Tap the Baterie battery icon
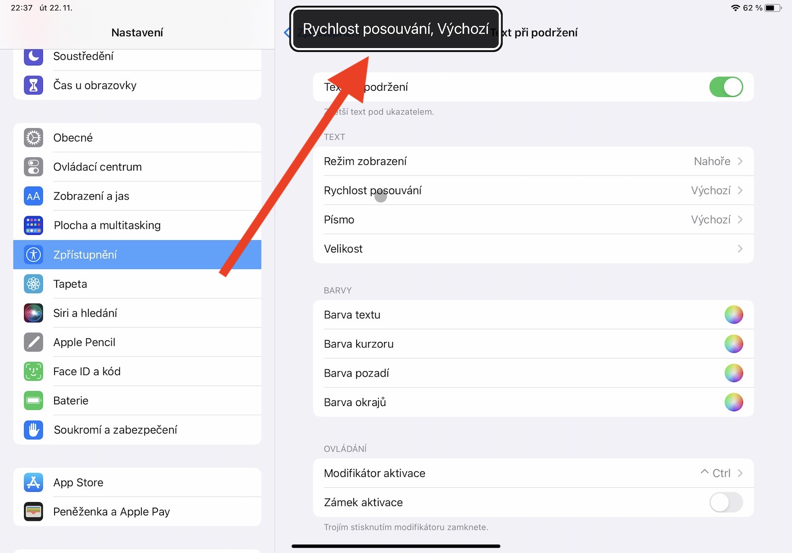 tap(34, 400)
